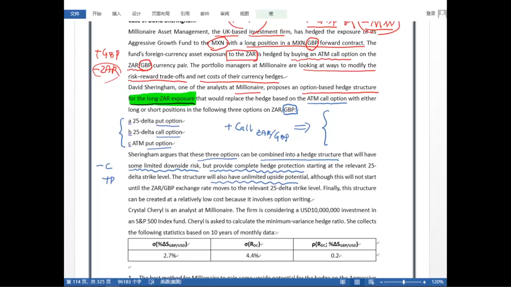Open word count 96183 个字 in status bar

(129, 282)
